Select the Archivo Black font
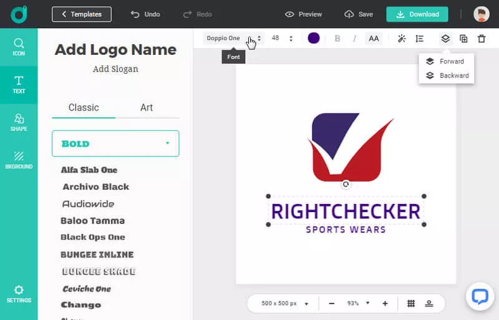Viewport: 499px width, 320px height. pyautogui.click(x=96, y=187)
